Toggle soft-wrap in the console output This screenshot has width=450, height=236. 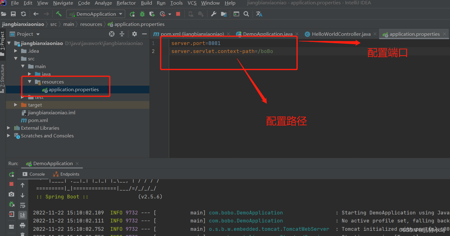click(23, 205)
